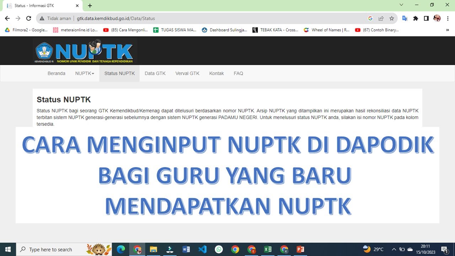Close the 'Status - Informasi GTK' tab

click(x=77, y=6)
